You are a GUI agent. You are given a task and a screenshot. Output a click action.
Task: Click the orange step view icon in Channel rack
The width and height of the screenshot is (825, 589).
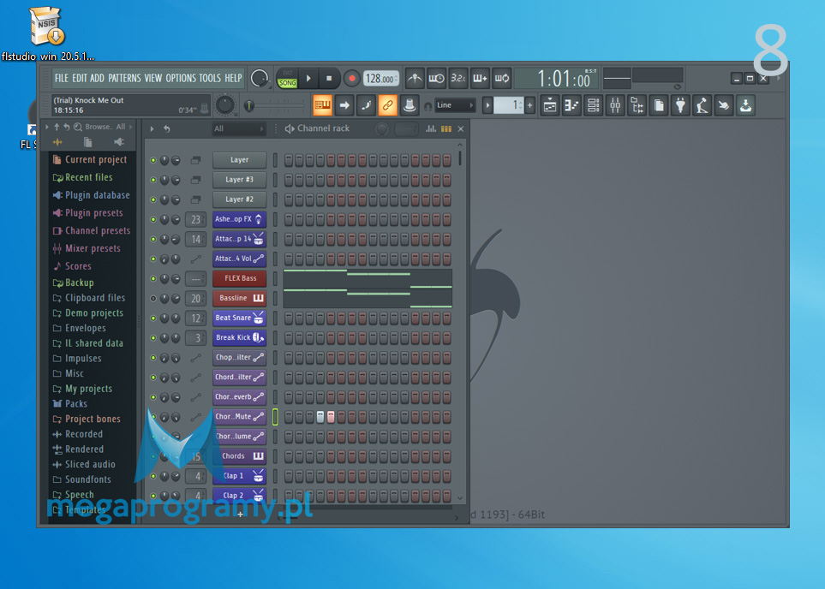point(446,128)
